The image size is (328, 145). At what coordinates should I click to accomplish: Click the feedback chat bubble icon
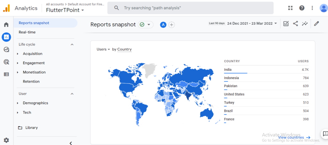click(x=325, y=133)
